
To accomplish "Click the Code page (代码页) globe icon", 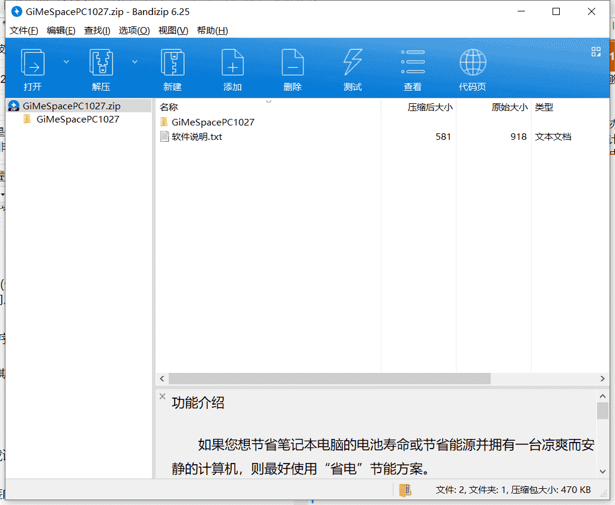I will pos(473,62).
